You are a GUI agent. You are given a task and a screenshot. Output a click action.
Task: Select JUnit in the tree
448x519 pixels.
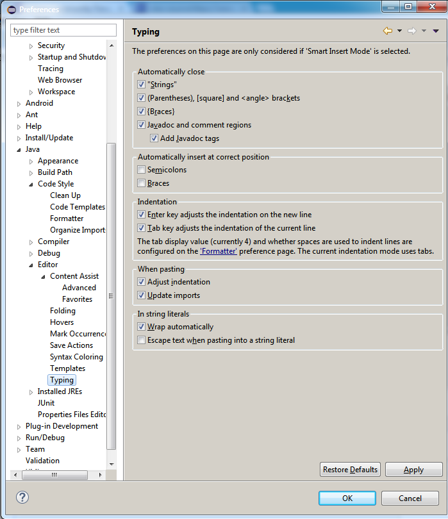pos(46,403)
